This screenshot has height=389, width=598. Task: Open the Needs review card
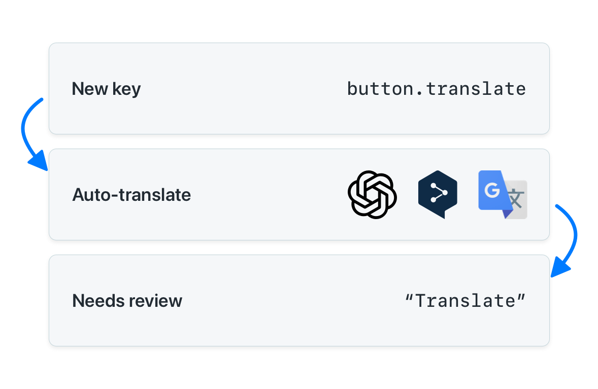click(299, 301)
